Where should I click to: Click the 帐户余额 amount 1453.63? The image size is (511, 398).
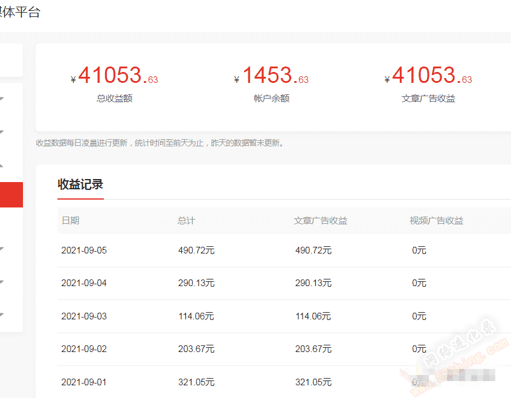pos(271,75)
